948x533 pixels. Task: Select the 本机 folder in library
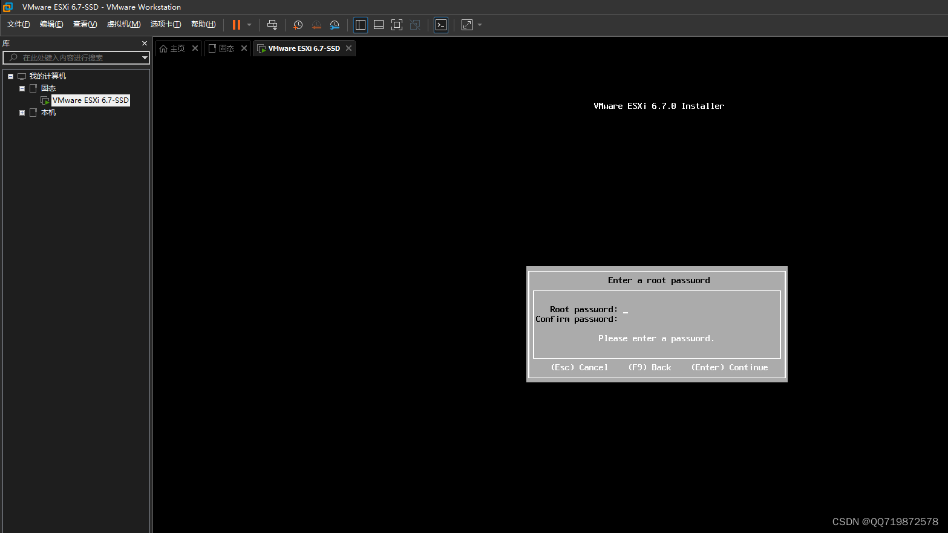48,113
